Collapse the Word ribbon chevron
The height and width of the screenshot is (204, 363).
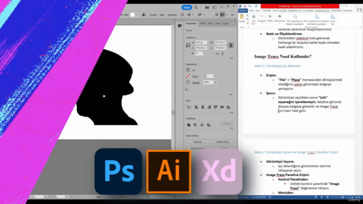coord(360,27)
